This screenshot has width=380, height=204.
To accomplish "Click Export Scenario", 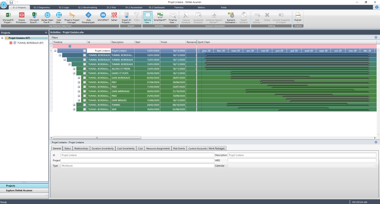I will 243,17.
